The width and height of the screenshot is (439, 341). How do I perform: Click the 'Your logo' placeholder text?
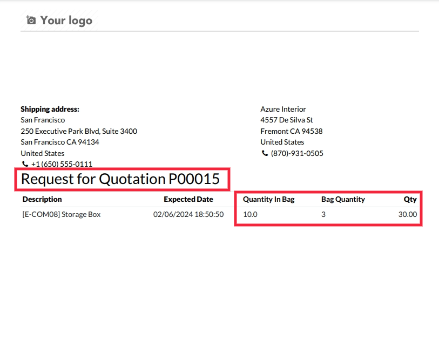coord(66,21)
